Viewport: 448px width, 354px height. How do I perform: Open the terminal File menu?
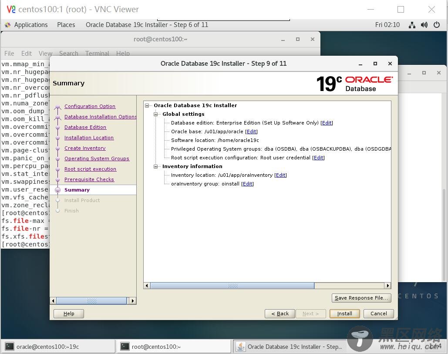[9, 53]
